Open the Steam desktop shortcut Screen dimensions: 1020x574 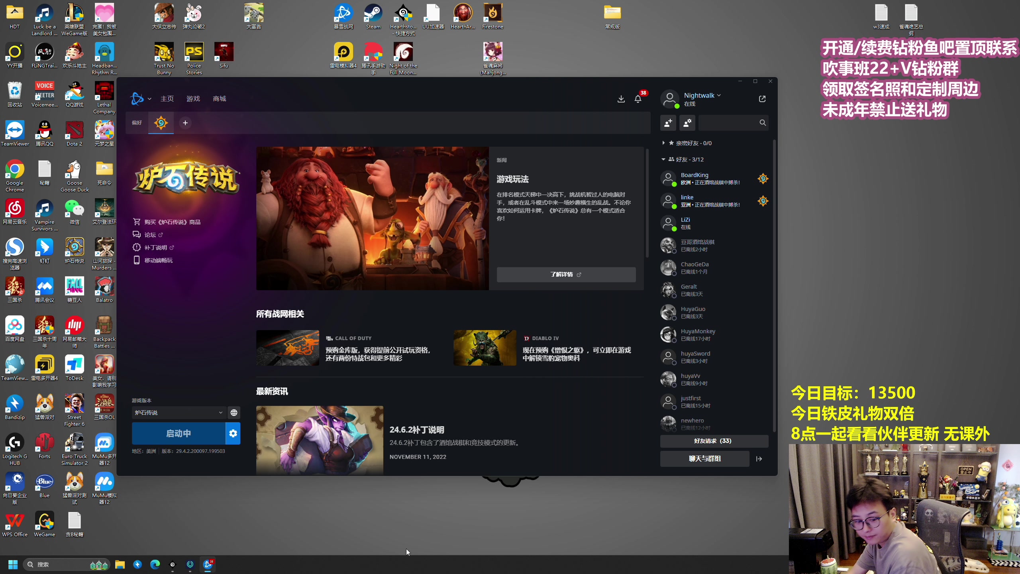(x=373, y=16)
